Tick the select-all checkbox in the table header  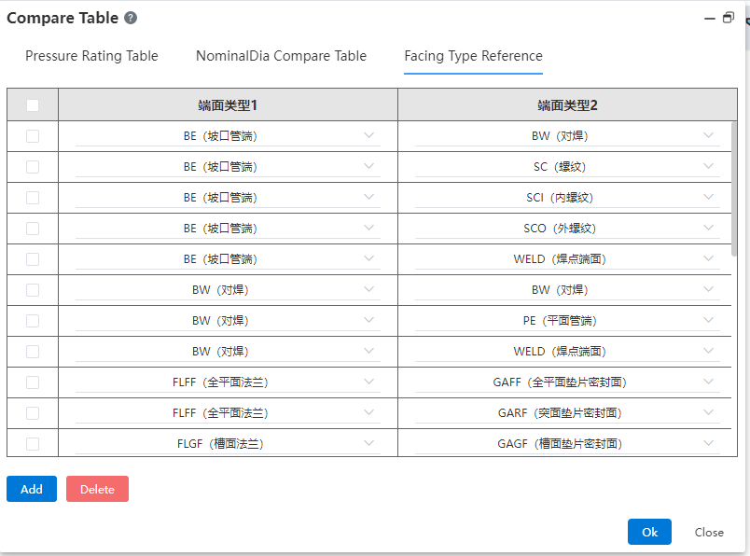point(33,105)
